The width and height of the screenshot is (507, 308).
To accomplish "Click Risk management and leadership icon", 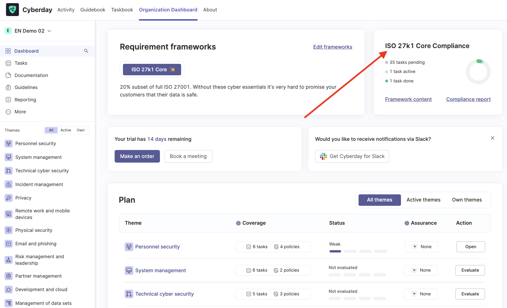I will click(9, 260).
